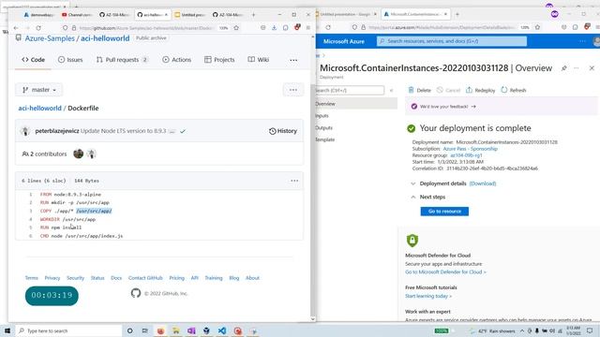This screenshot has width=600, height=337.
Task: Click the Azure portal search box
Action: [x=452, y=41]
